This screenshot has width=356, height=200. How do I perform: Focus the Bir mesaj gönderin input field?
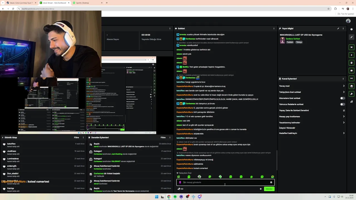[x=225, y=182]
